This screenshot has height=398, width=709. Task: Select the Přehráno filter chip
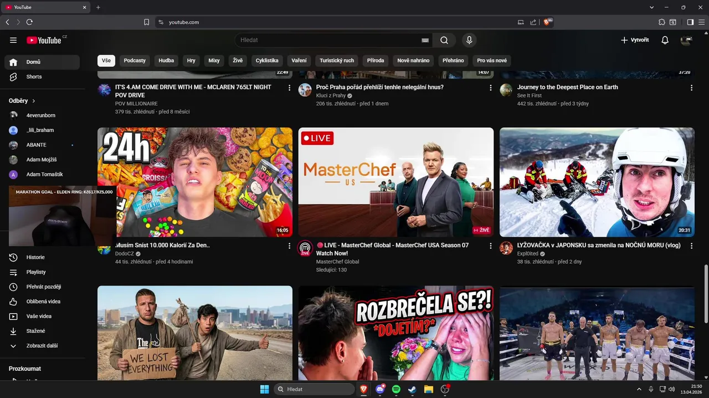(x=453, y=60)
